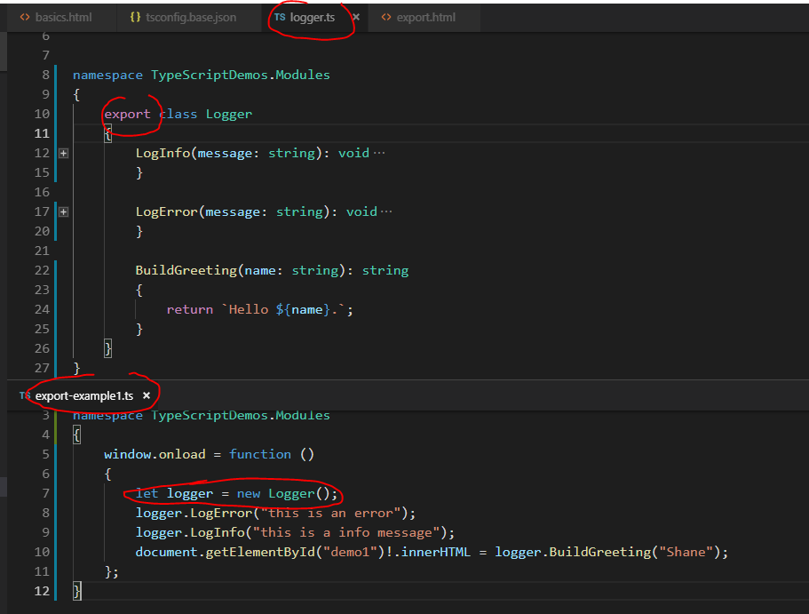The image size is (809, 614).
Task: Click the TS icon on logger.ts tab
Action: (280, 18)
